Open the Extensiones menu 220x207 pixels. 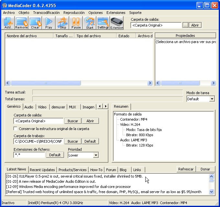point(116,13)
